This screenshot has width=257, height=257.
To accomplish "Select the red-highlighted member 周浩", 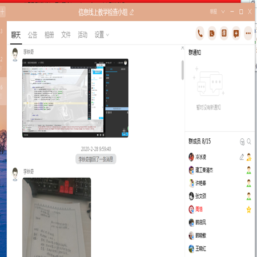I will 220,210.
